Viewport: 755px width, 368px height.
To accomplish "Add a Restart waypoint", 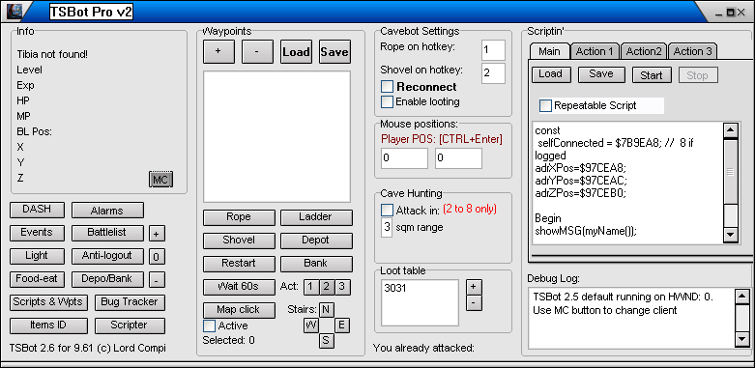I will click(239, 264).
